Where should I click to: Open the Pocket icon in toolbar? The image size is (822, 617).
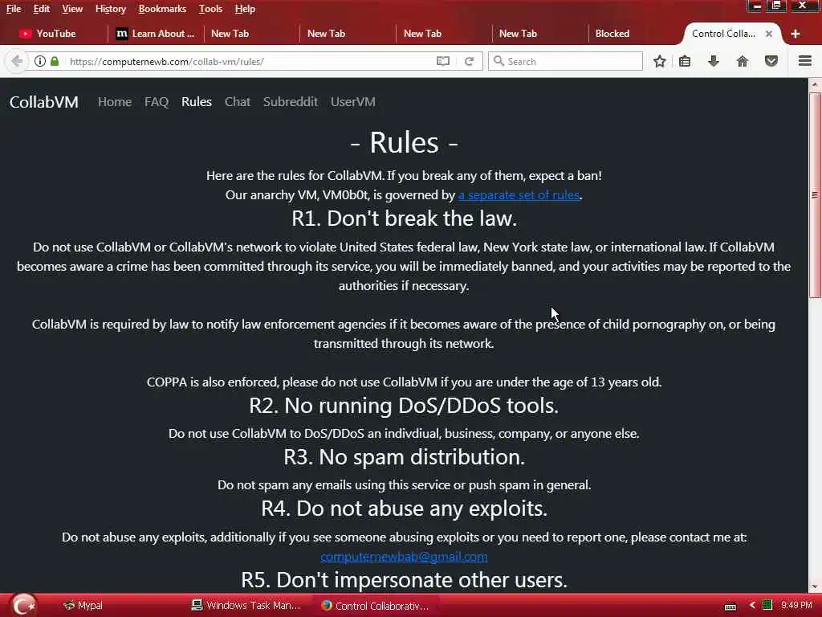coord(771,61)
